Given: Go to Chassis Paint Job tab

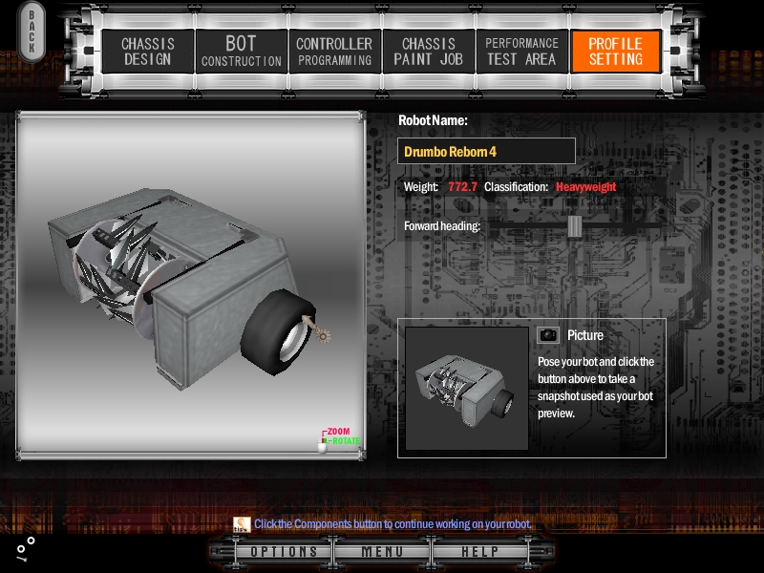Looking at the screenshot, I should (x=428, y=52).
